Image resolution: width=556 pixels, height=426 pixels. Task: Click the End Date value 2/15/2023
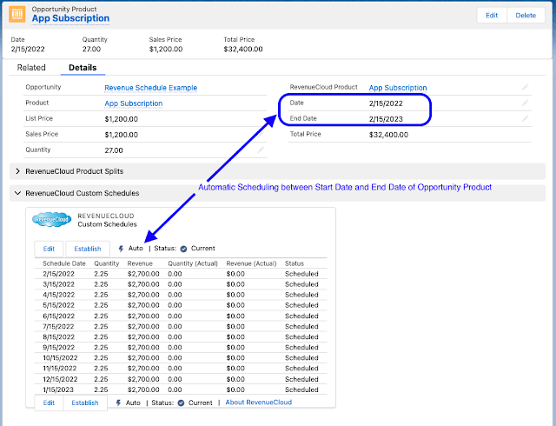386,119
